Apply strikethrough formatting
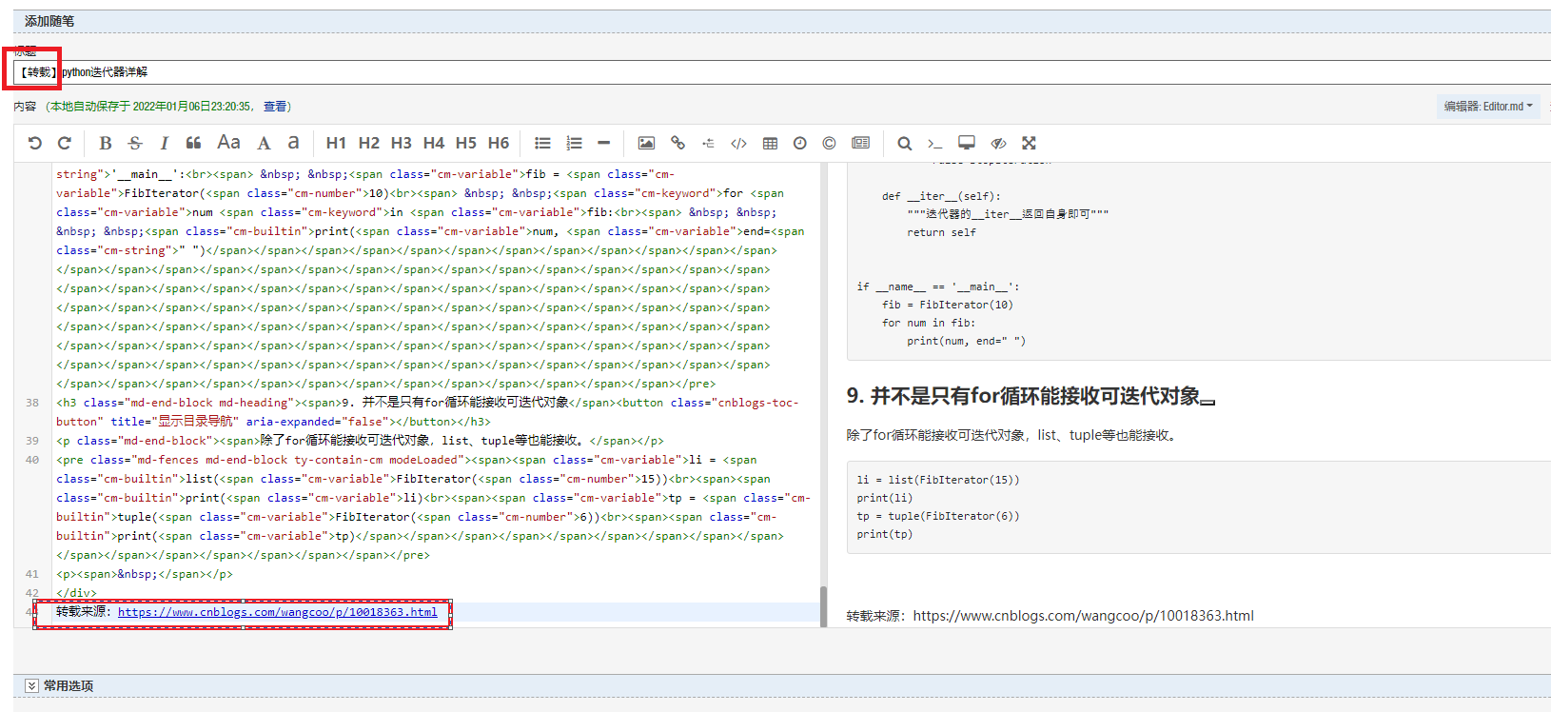 (x=135, y=143)
